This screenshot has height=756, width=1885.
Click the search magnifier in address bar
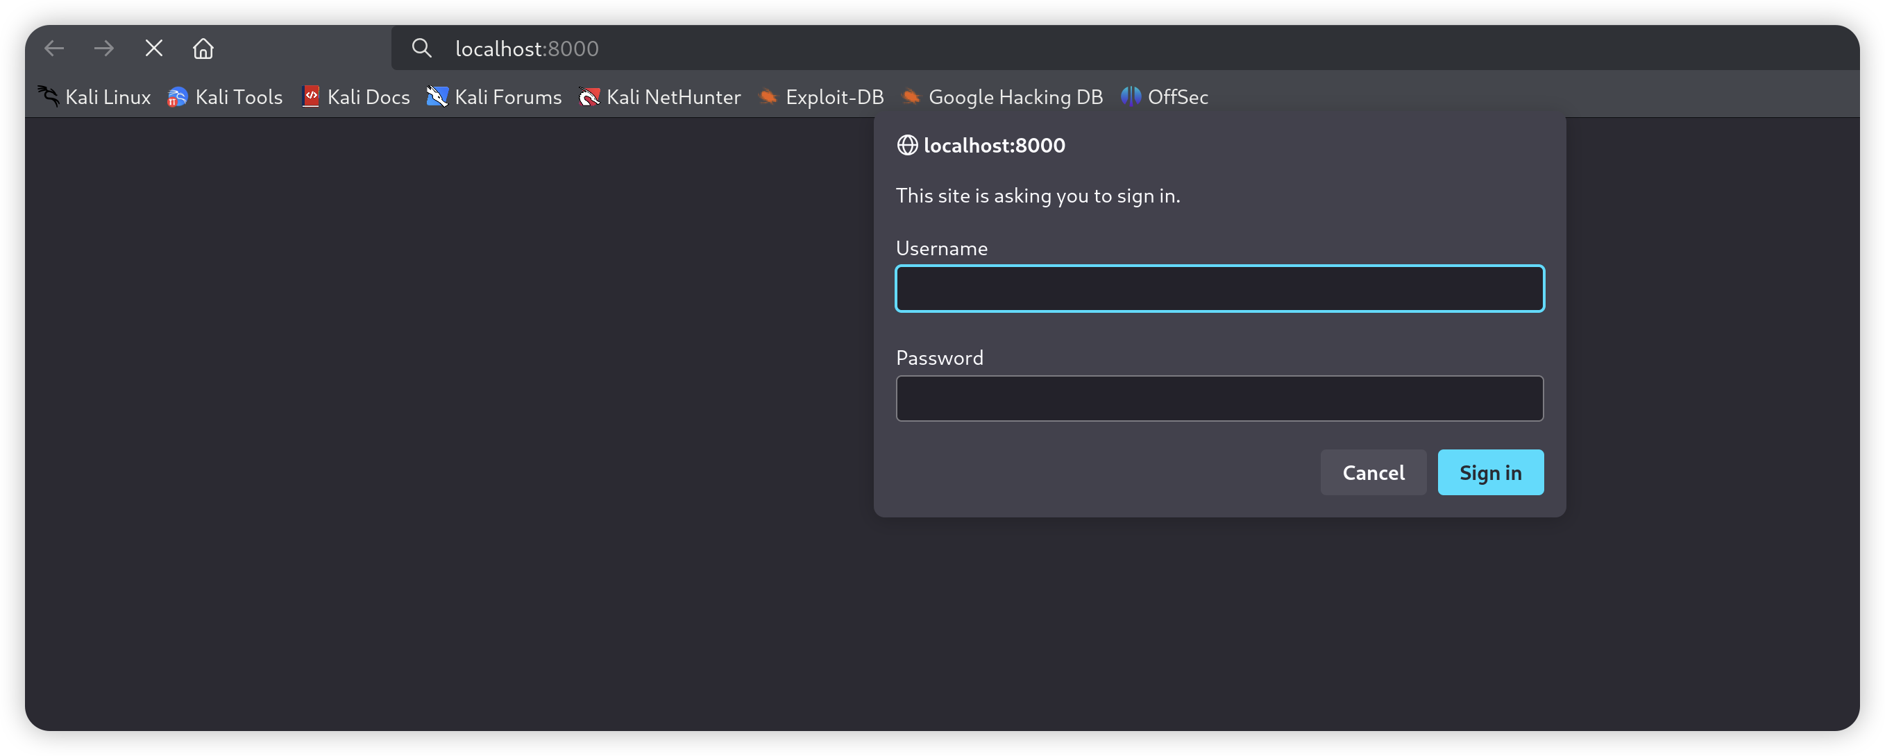pos(421,49)
